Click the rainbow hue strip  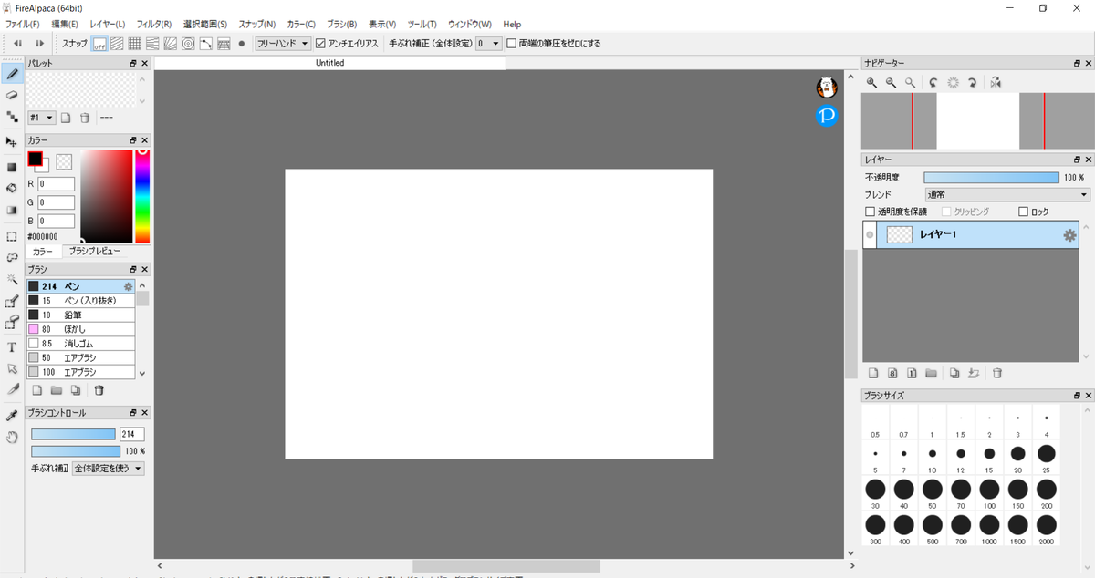pos(142,196)
